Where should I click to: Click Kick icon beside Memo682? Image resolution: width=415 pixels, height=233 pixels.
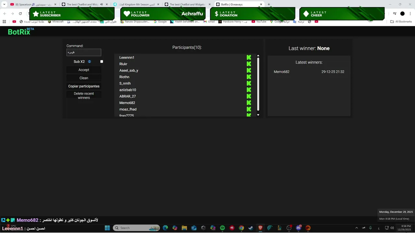[x=249, y=103]
